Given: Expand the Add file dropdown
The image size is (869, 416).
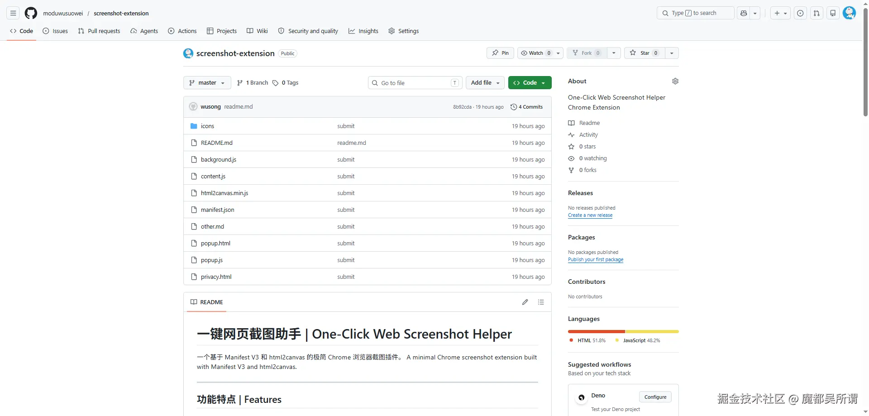Looking at the screenshot, I should (x=485, y=83).
